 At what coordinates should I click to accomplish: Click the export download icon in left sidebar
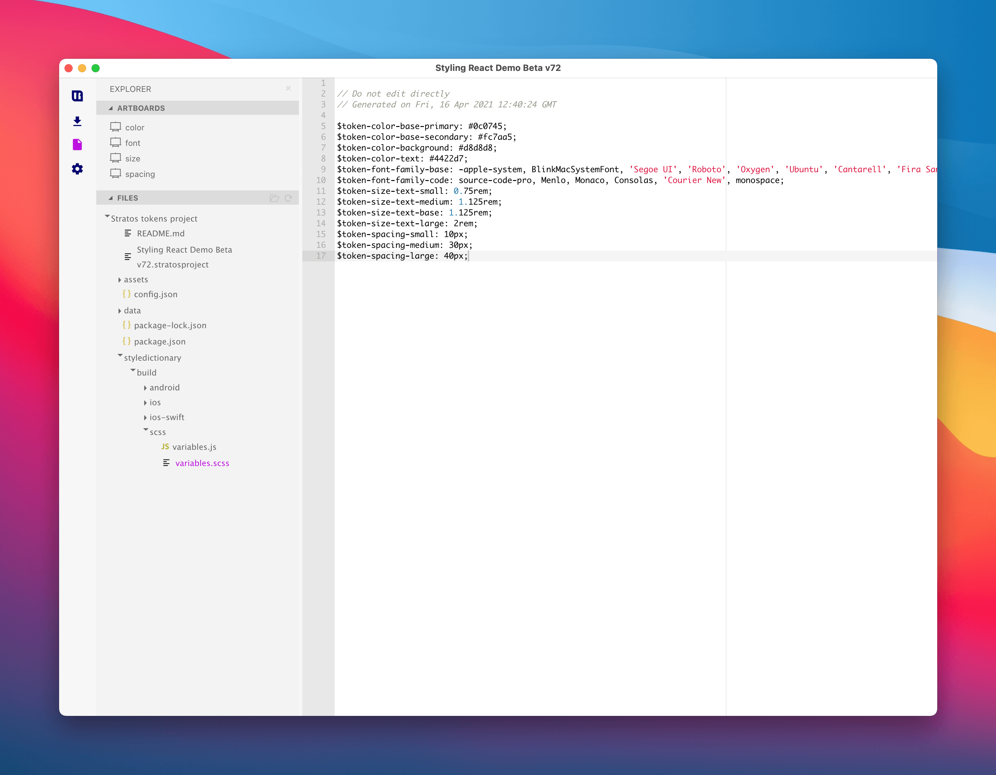(x=78, y=122)
